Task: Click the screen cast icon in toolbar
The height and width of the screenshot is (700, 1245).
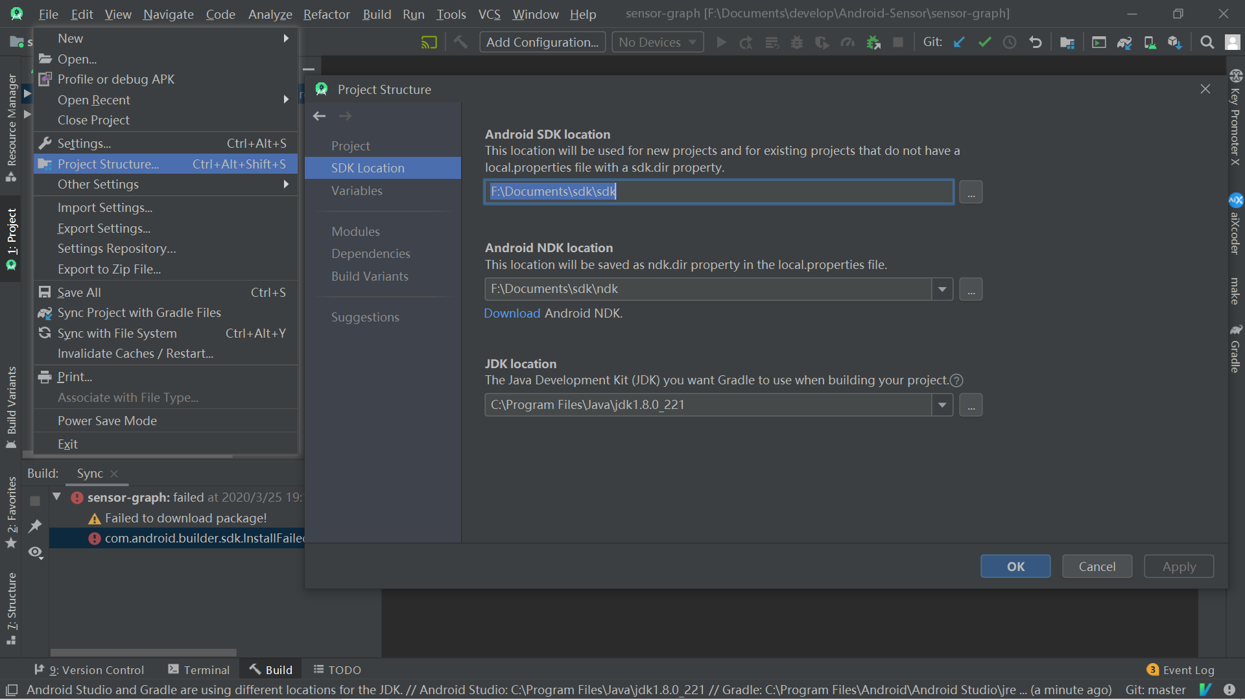Action: [x=429, y=42]
